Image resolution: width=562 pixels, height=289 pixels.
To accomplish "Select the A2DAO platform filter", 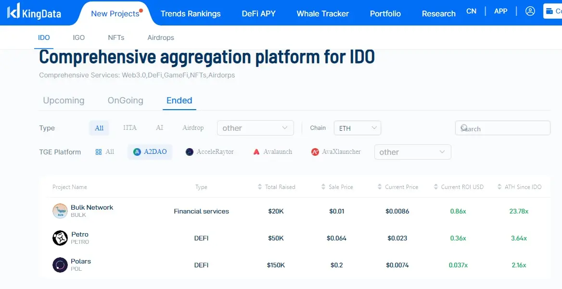I will [150, 152].
